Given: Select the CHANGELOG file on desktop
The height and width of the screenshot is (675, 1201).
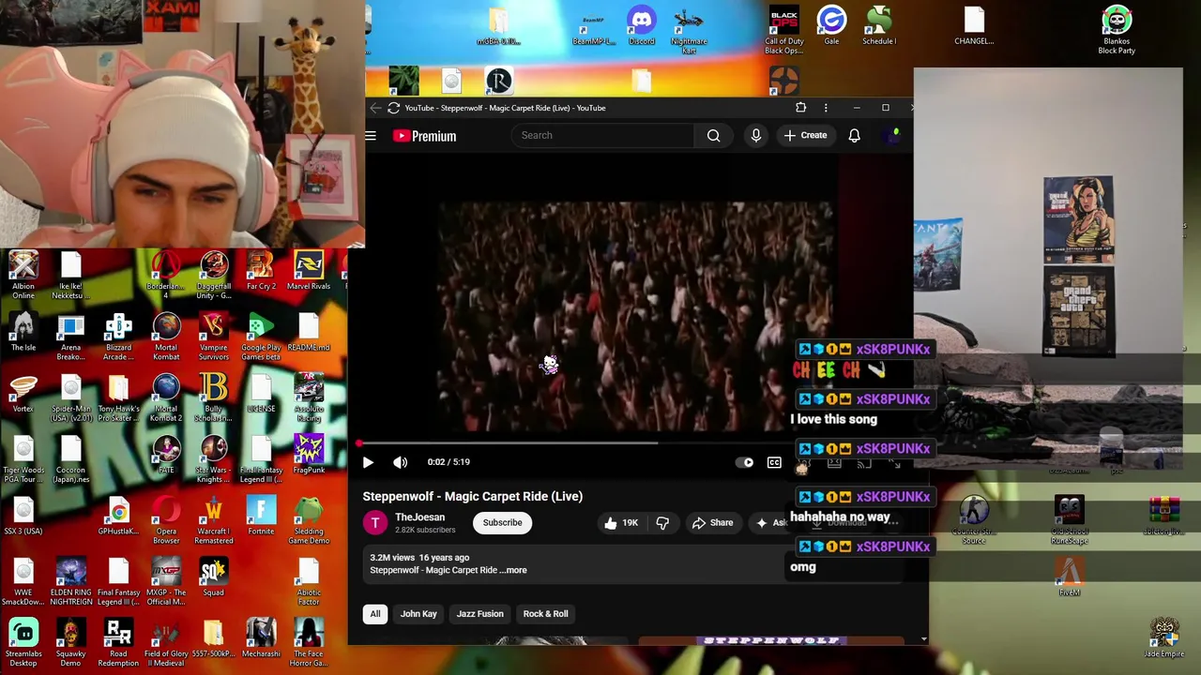Looking at the screenshot, I should (x=974, y=26).
